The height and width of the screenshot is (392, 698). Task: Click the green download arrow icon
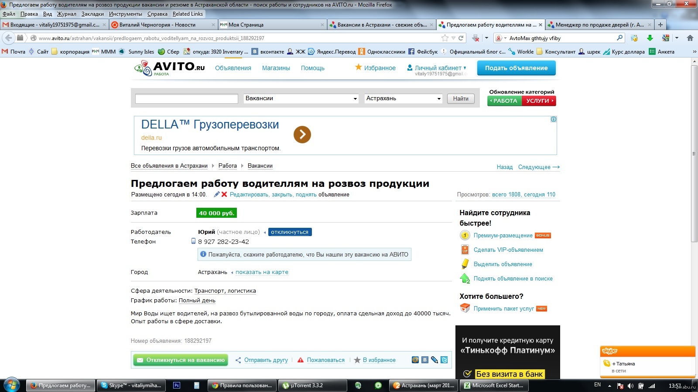tap(650, 38)
